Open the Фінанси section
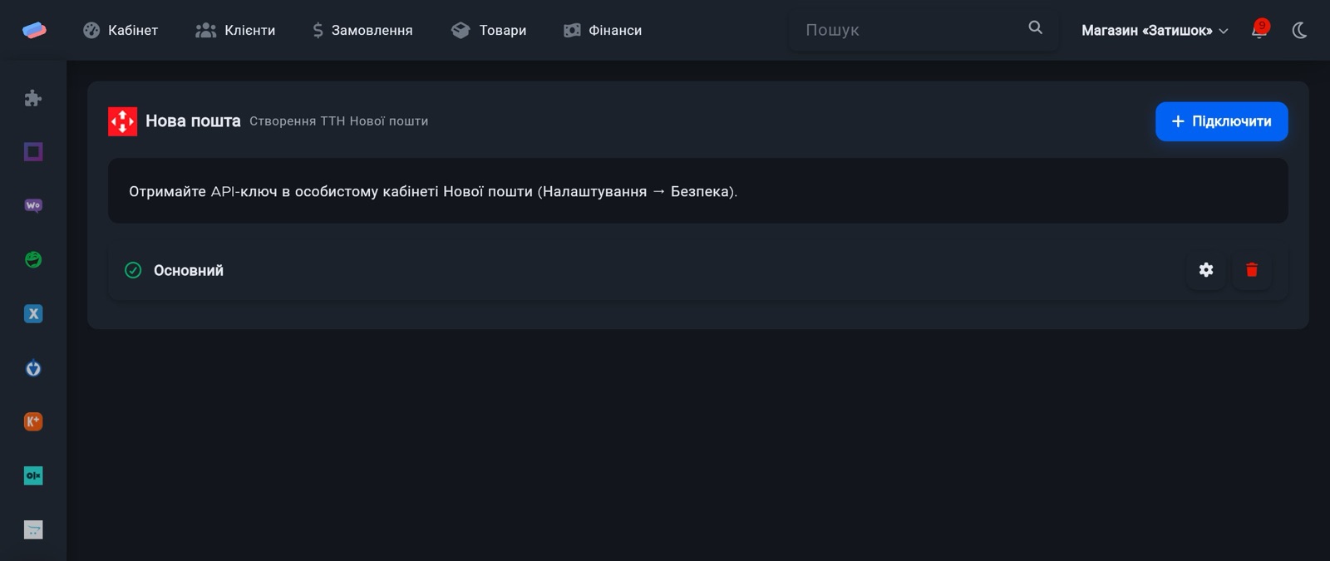Screen dimensions: 1330x561 (x=603, y=30)
